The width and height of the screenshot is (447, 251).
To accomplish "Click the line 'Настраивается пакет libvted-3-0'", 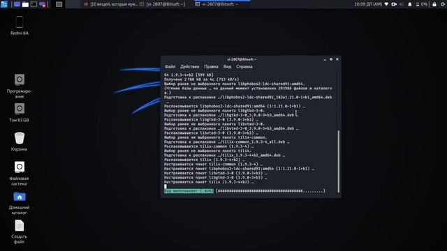I will (x=216, y=173).
